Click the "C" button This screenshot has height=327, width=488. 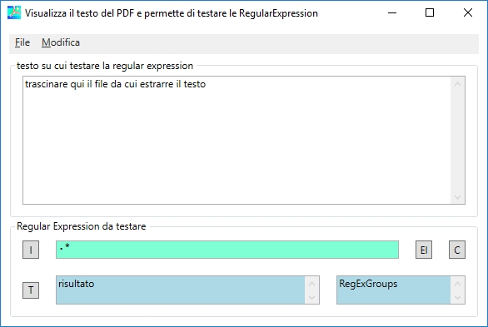click(x=457, y=250)
